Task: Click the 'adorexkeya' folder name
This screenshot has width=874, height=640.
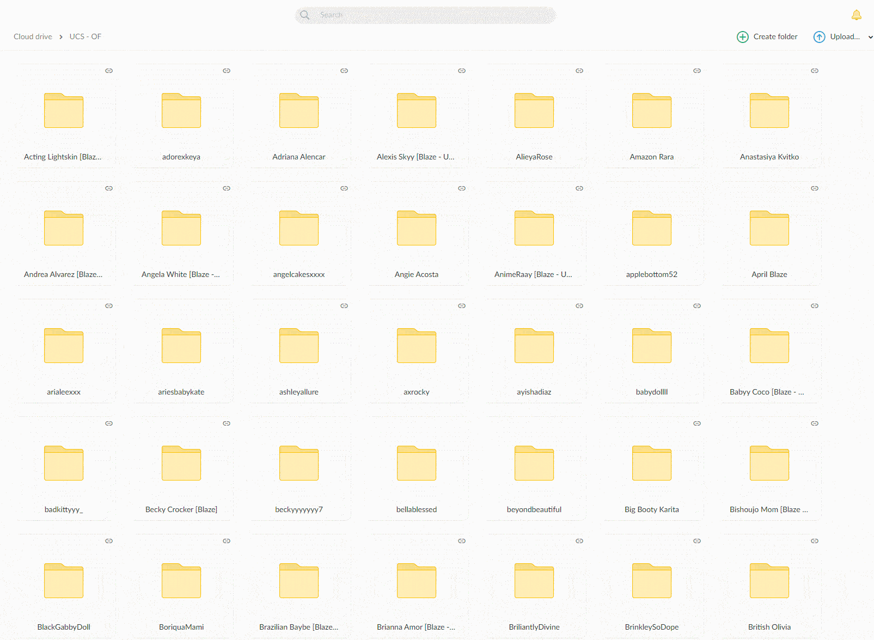Action: [x=181, y=157]
